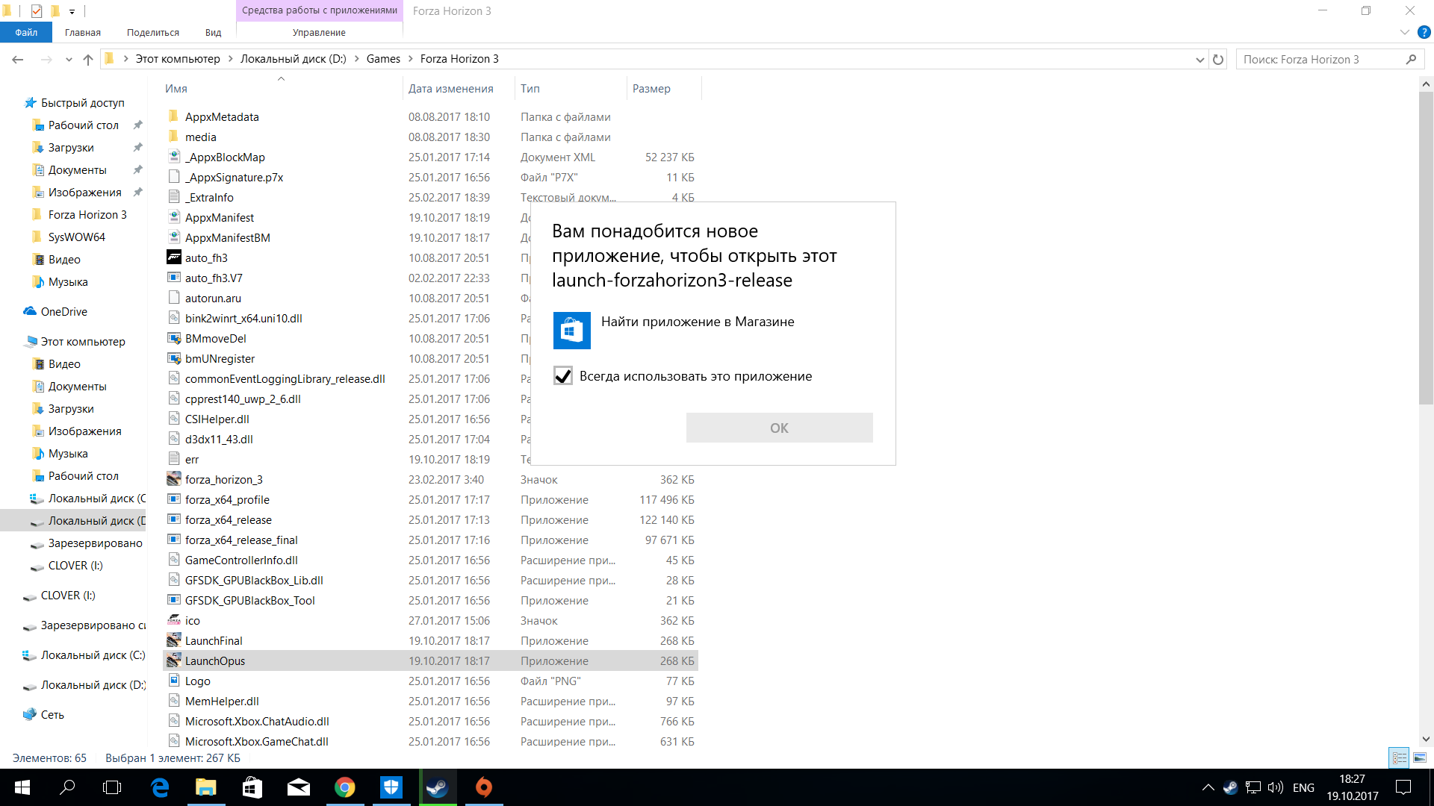Open Steam from the taskbar
The width and height of the screenshot is (1434, 806).
click(437, 787)
